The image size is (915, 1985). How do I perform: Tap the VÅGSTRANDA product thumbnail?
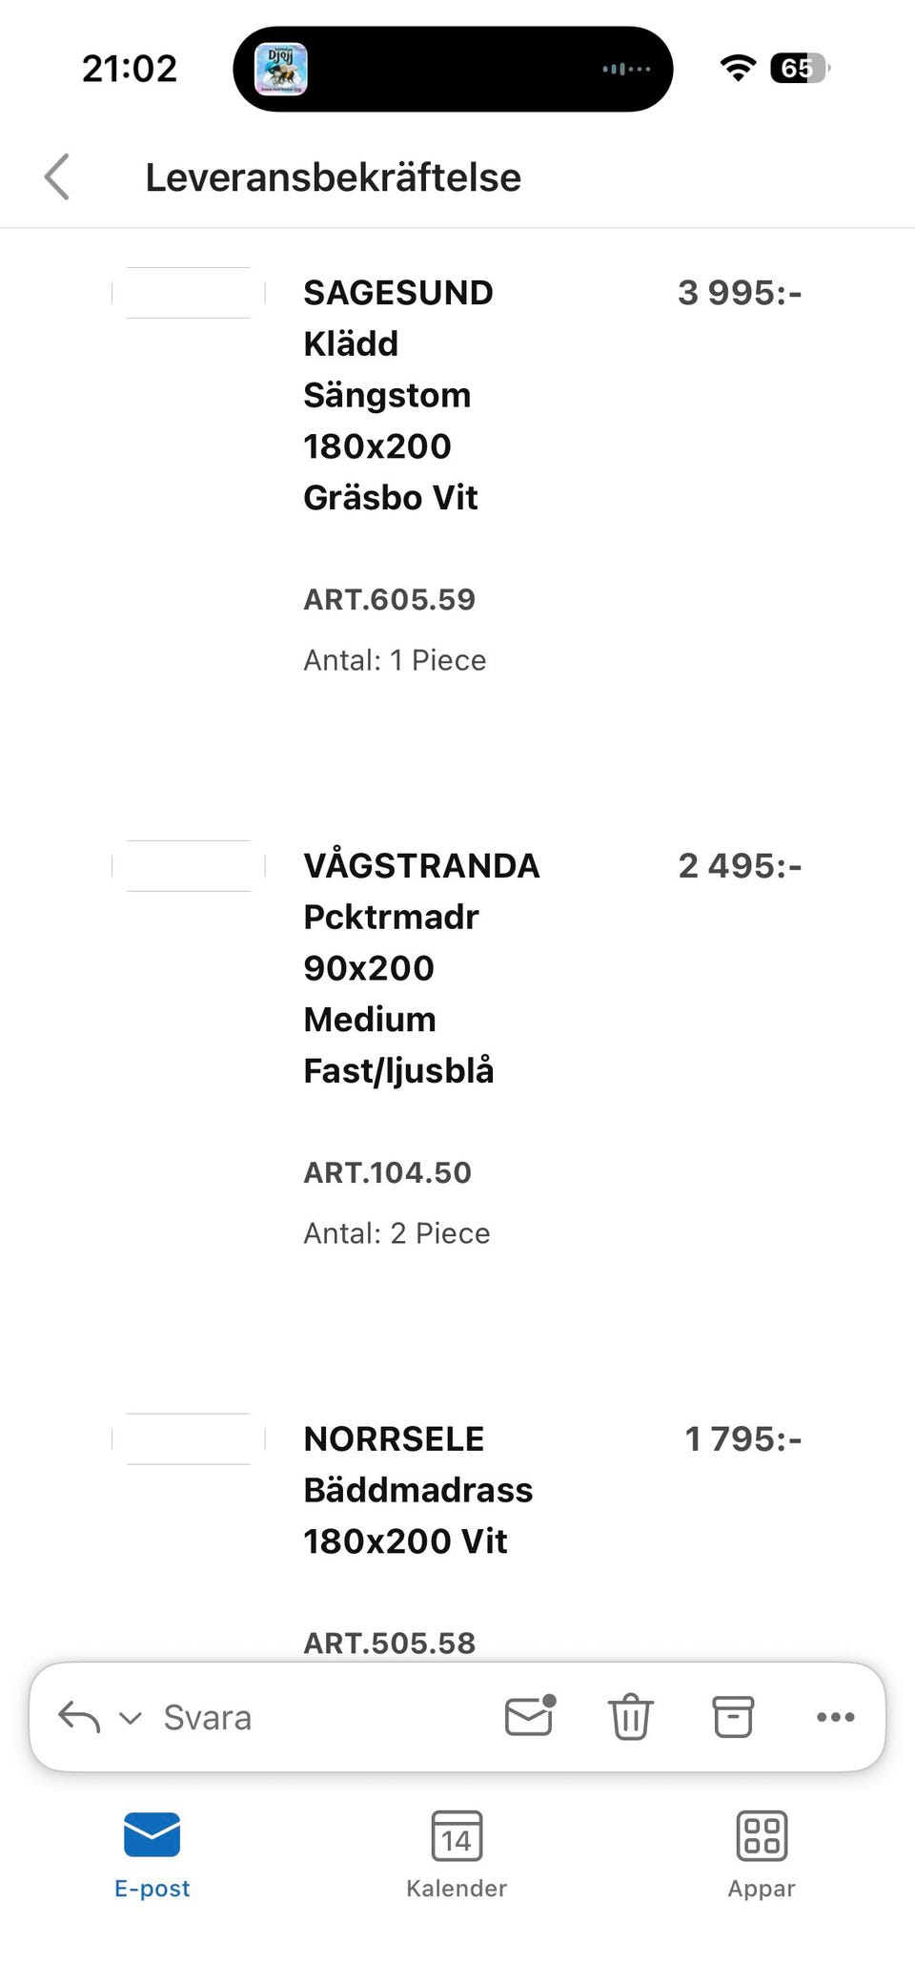189,866
